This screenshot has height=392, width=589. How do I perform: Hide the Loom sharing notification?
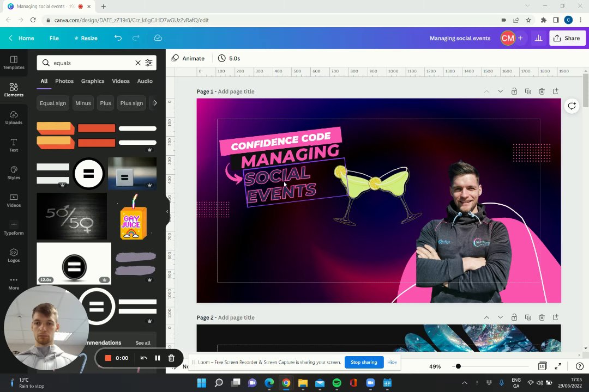point(392,362)
